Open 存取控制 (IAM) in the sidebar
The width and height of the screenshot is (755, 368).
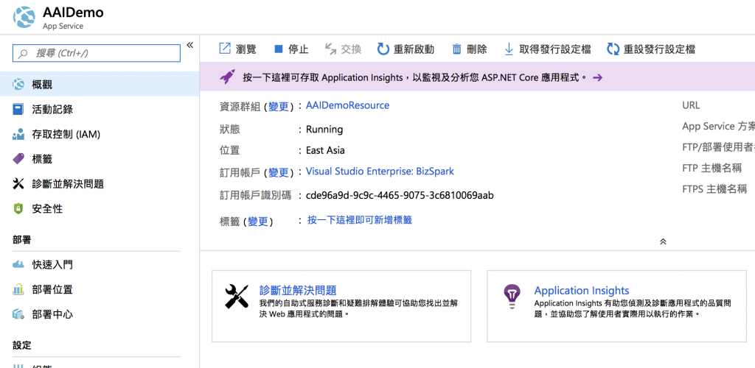[100, 135]
